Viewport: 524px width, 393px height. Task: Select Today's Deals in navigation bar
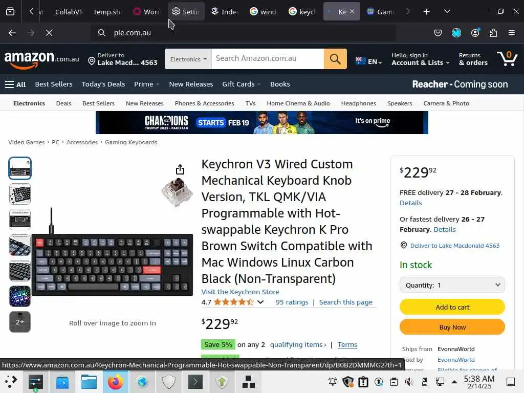pyautogui.click(x=103, y=84)
